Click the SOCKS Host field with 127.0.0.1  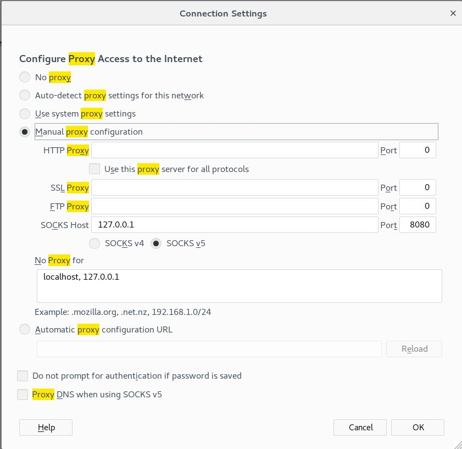point(234,225)
